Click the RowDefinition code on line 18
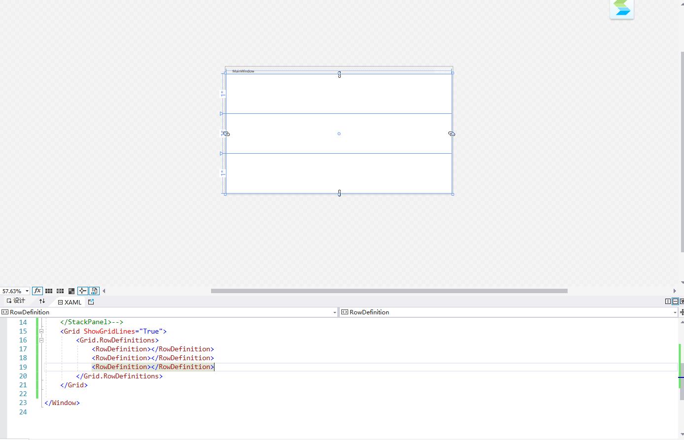Image resolution: width=684 pixels, height=440 pixels. [153, 358]
